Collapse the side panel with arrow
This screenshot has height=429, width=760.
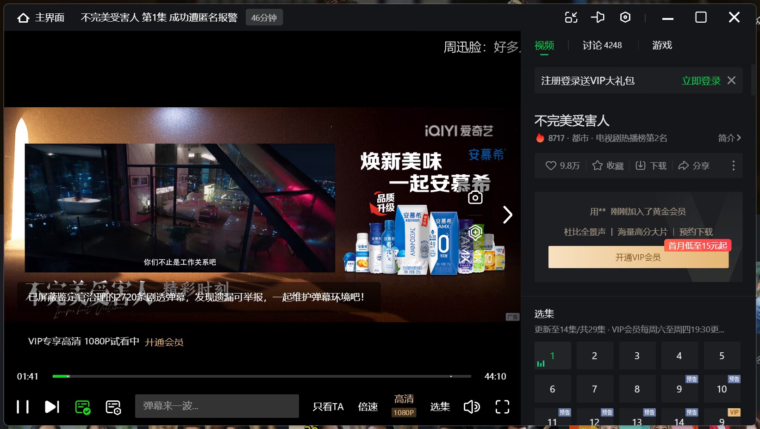click(508, 214)
